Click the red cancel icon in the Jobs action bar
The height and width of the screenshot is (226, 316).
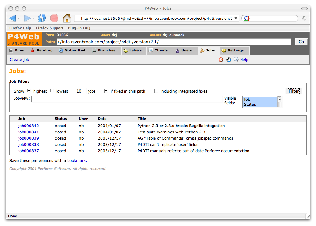click(221, 59)
